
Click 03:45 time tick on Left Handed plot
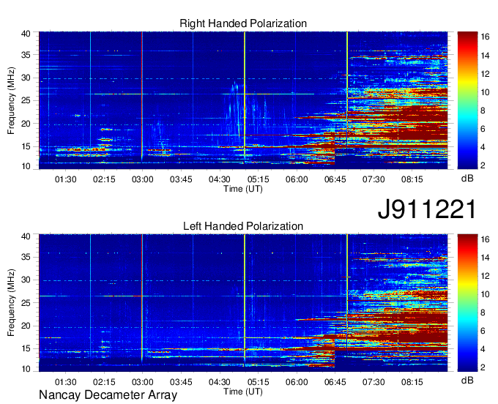tap(181, 382)
